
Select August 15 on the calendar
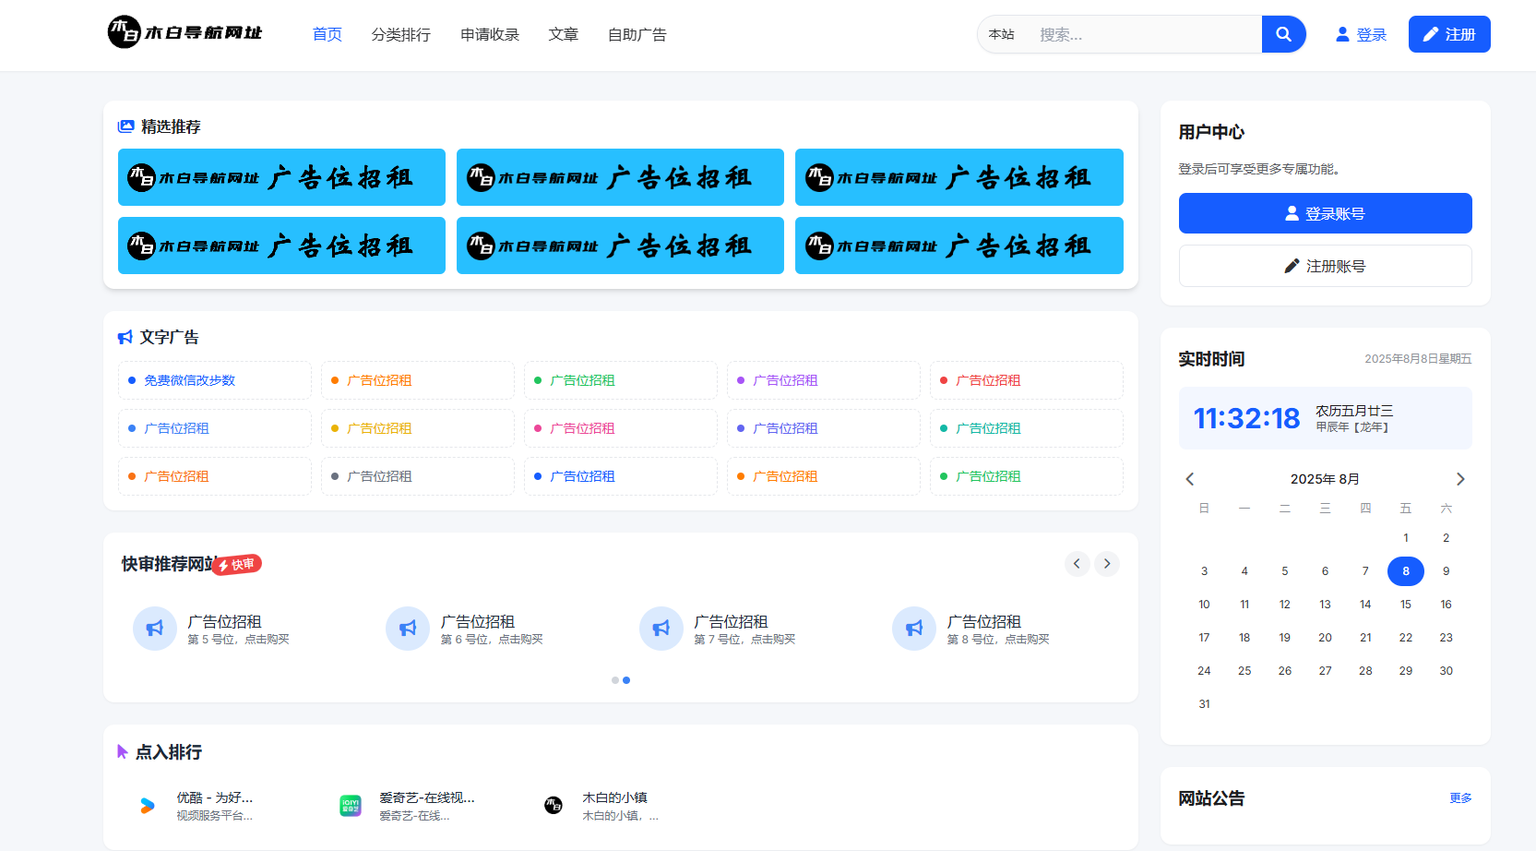tap(1405, 604)
